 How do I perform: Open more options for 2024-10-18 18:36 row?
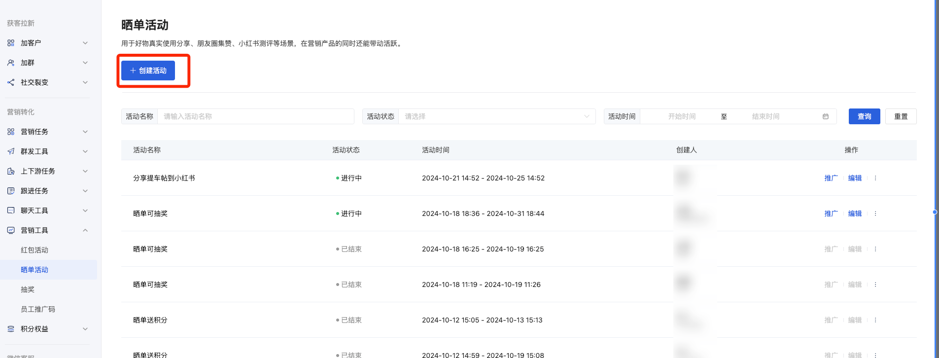pos(875,214)
